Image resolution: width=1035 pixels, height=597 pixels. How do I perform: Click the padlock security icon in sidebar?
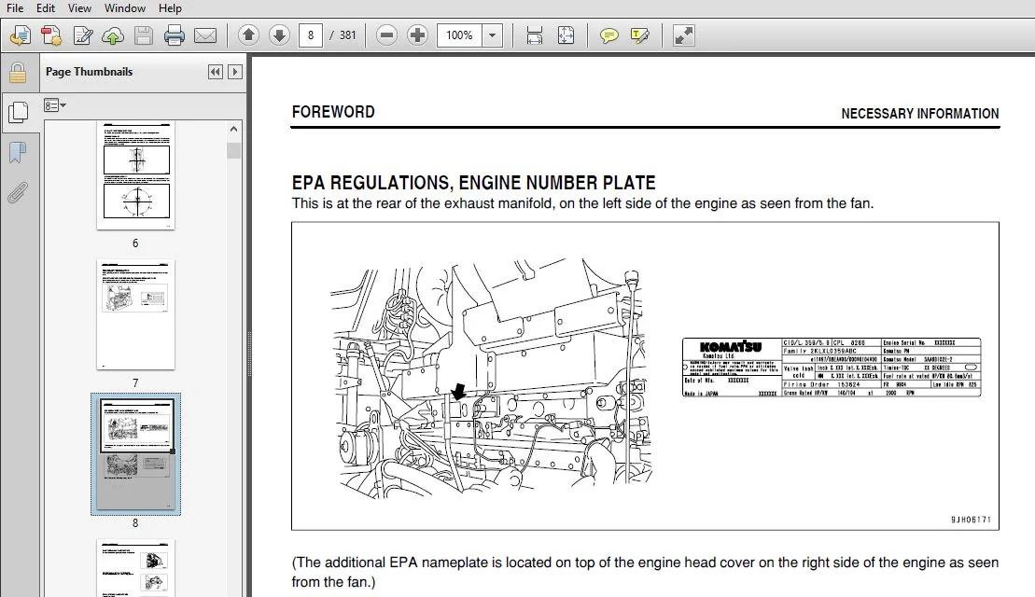tap(18, 73)
